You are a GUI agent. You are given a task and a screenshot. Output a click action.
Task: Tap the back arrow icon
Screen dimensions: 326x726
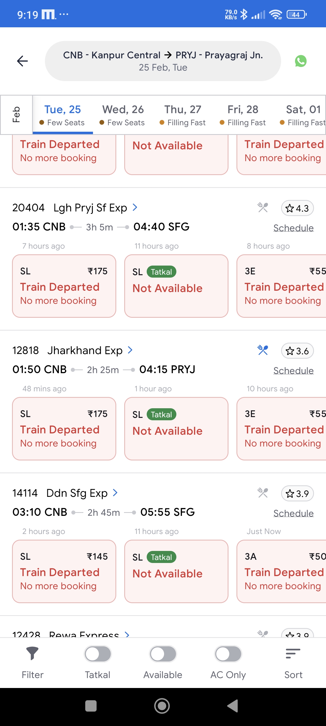tap(22, 61)
